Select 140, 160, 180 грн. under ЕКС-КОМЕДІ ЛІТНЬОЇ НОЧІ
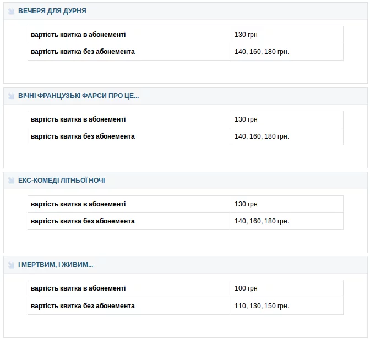 coord(262,221)
